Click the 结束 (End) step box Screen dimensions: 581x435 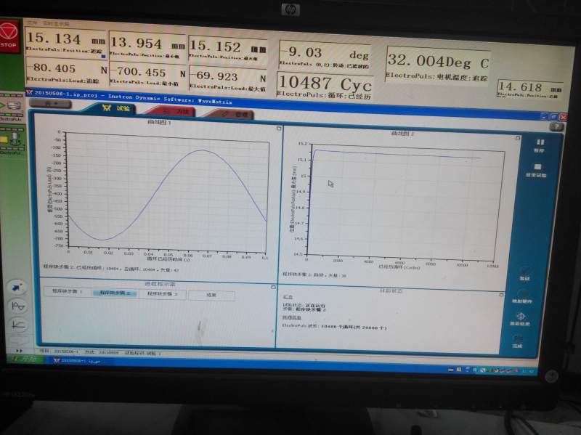[x=211, y=296]
